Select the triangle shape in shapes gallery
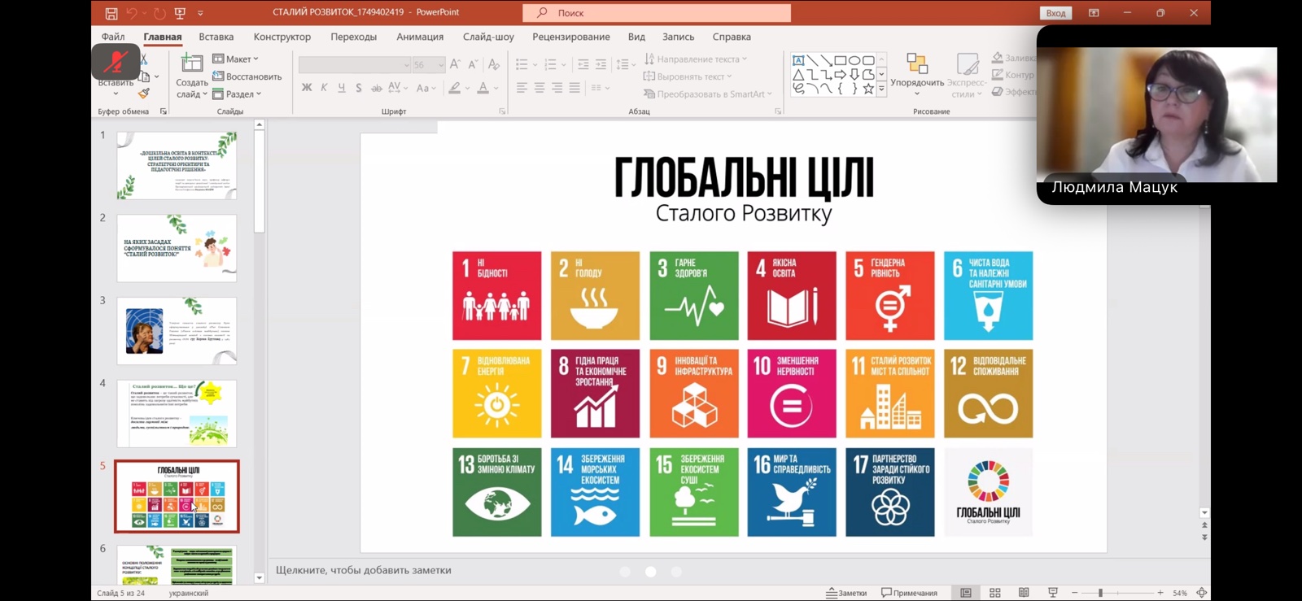 798,75
